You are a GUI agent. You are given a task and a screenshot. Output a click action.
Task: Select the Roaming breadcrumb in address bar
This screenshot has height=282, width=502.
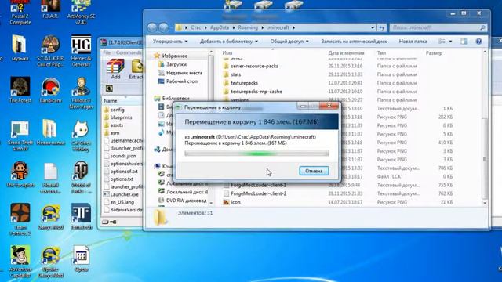[248, 27]
